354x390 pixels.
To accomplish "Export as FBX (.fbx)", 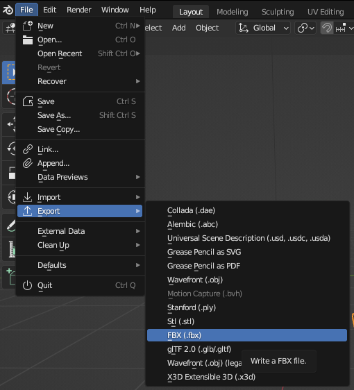I will coord(247,335).
